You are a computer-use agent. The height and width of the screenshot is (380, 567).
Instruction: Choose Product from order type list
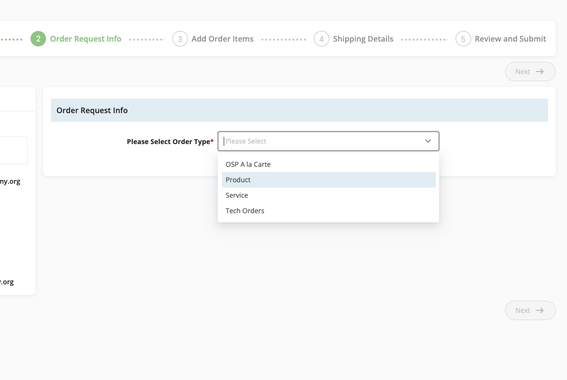click(x=328, y=180)
